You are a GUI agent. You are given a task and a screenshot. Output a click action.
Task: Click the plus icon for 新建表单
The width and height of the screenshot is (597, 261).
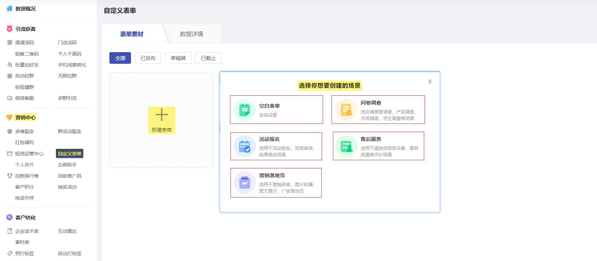pyautogui.click(x=162, y=115)
